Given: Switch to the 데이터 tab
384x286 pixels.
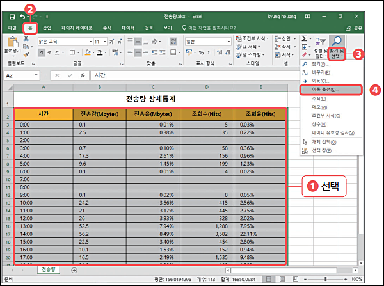Looking at the screenshot, I should click(128, 28).
